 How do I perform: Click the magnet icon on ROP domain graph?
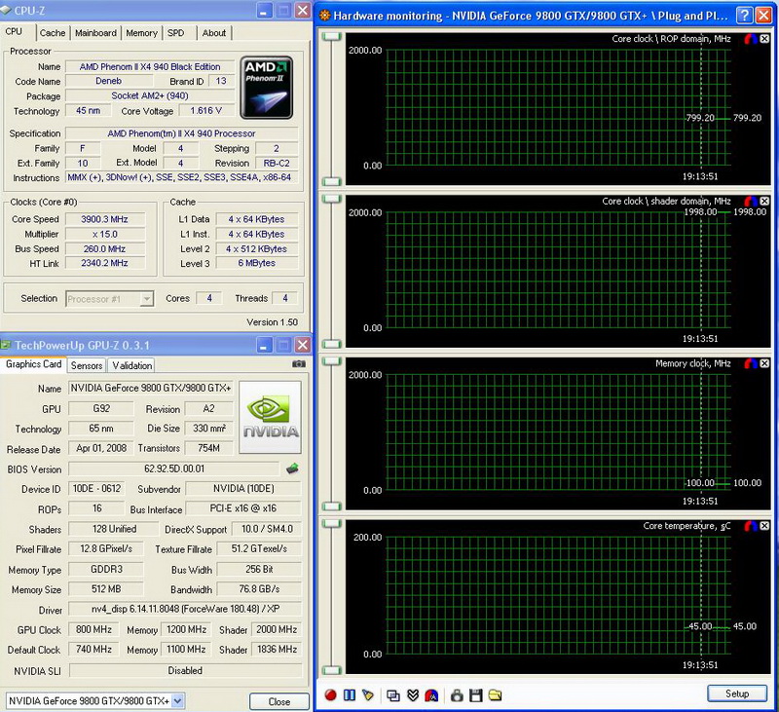(750, 39)
